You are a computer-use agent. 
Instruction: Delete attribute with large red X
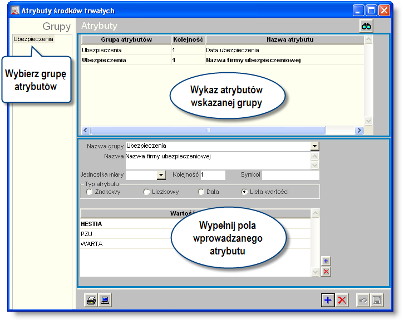pos(342,300)
